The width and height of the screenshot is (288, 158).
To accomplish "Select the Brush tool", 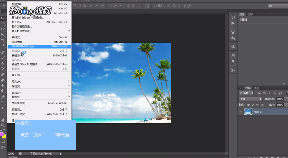I will pyautogui.click(x=3, y=58).
